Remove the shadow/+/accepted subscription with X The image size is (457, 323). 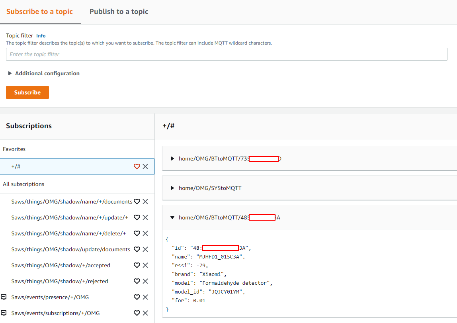click(x=145, y=265)
